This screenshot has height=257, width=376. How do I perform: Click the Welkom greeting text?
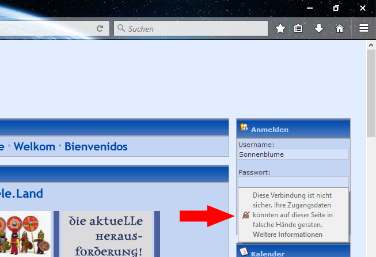[x=34, y=147]
